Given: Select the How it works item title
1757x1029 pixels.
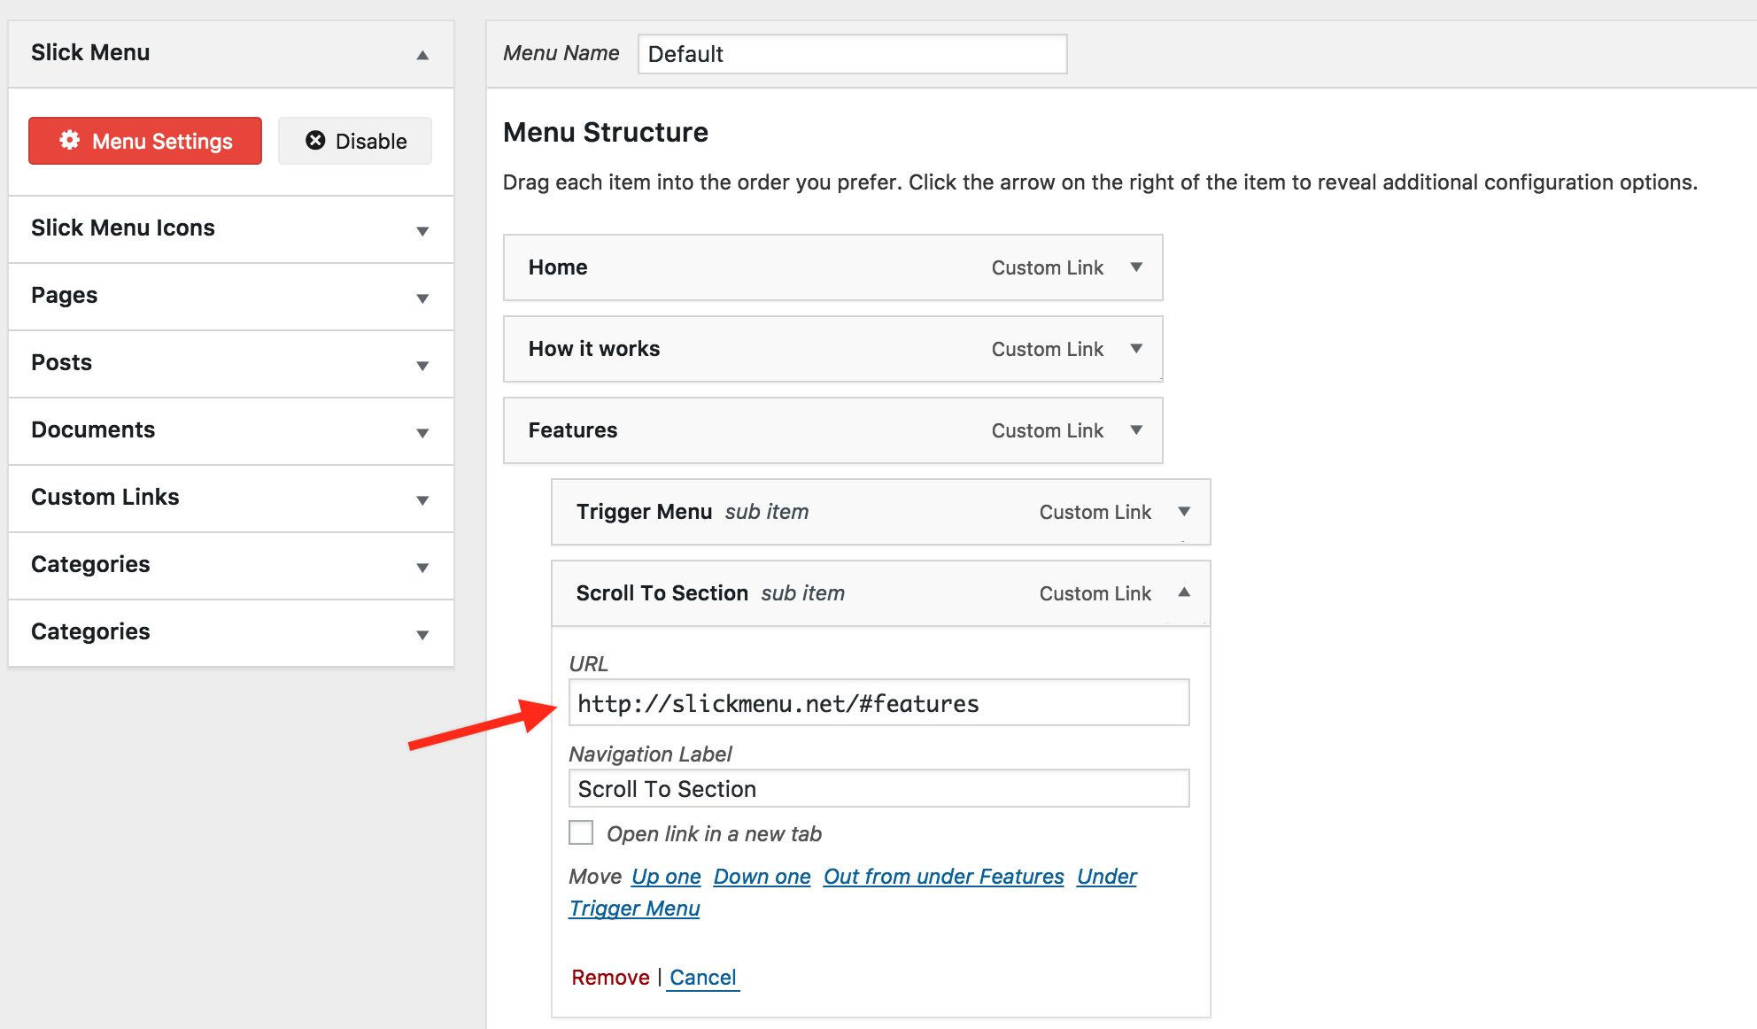Looking at the screenshot, I should [x=594, y=349].
